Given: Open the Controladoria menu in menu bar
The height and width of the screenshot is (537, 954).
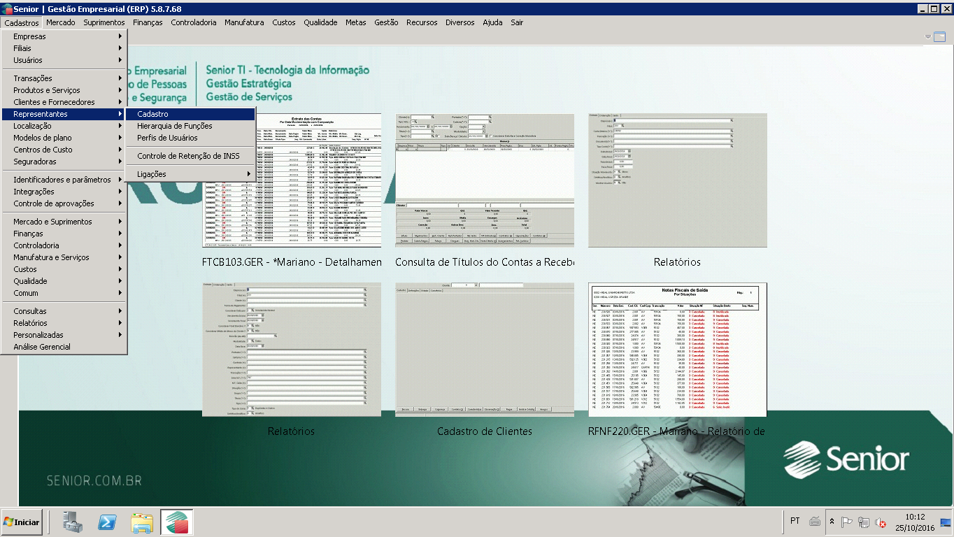Looking at the screenshot, I should tap(194, 22).
